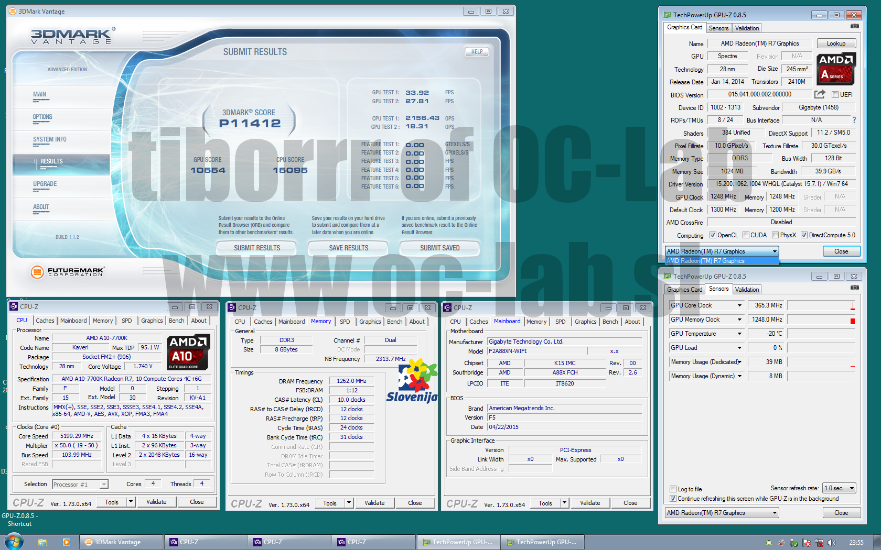The width and height of the screenshot is (881, 550).
Task: Click Validate in the first CPU-Z window
Action: point(156,502)
